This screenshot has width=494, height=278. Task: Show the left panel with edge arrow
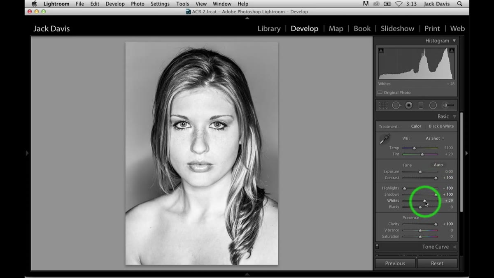pyautogui.click(x=27, y=153)
